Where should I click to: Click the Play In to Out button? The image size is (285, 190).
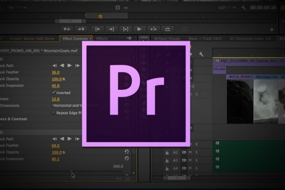point(125,29)
